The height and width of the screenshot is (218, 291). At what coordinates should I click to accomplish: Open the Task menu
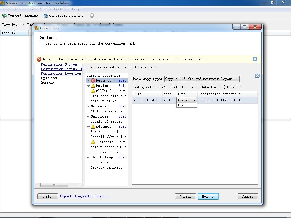(x=31, y=9)
